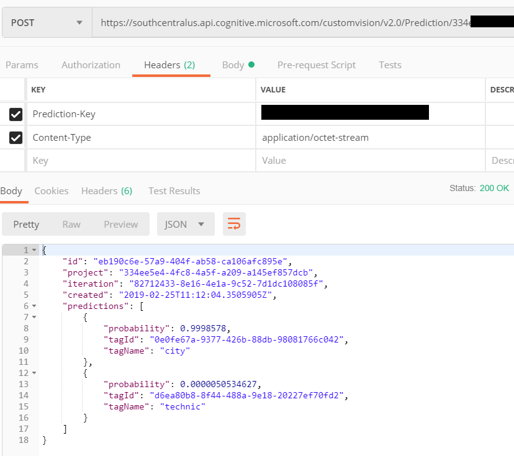Image resolution: width=514 pixels, height=456 pixels.
Task: Collapse the root object at line 1
Action: click(x=34, y=250)
